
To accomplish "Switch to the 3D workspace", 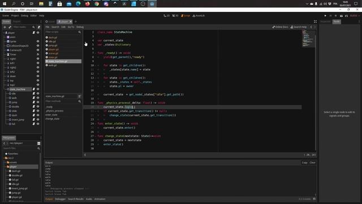I will pyautogui.click(x=175, y=16).
